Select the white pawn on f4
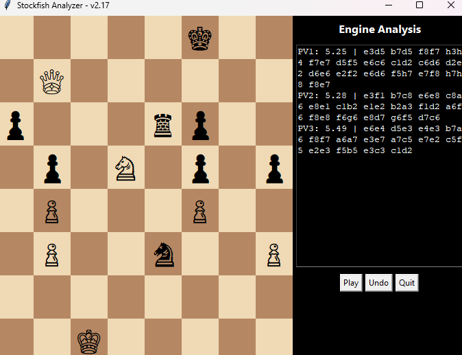The width and height of the screenshot is (462, 355). (x=200, y=211)
